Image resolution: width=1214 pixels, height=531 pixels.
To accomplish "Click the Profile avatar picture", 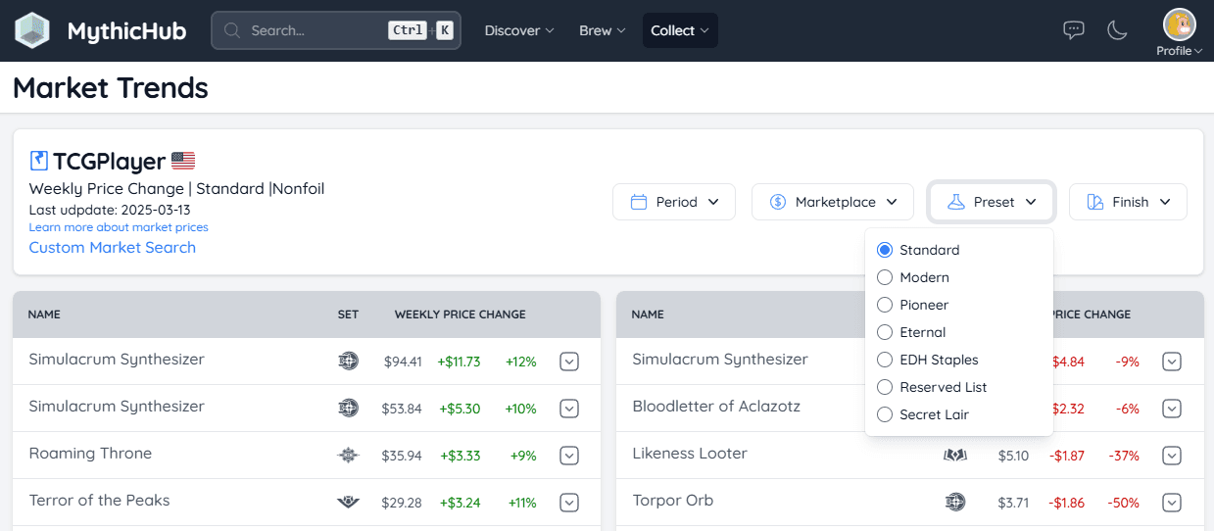I will pos(1179,24).
